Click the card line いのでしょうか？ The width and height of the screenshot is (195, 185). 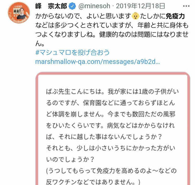(x=70, y=159)
